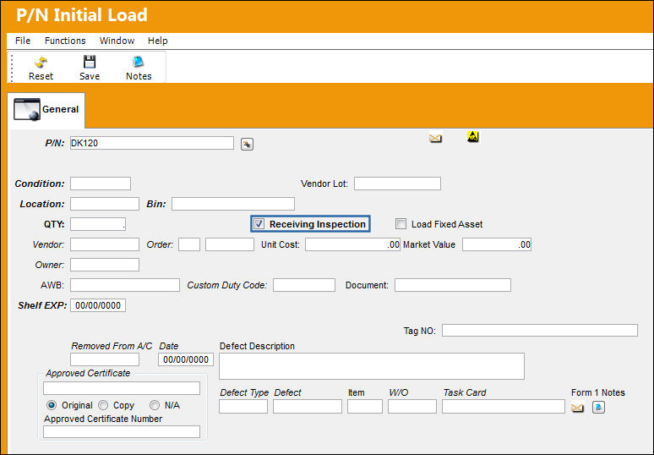Click the yellow ESD warning icon

472,136
